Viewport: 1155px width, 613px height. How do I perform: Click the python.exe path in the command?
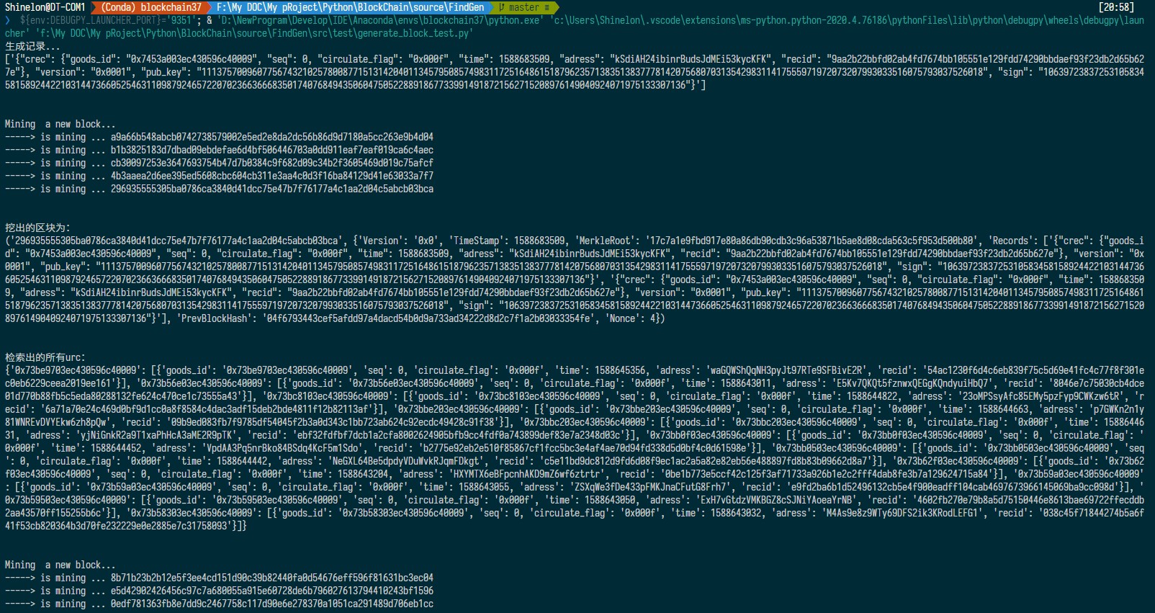(380, 20)
